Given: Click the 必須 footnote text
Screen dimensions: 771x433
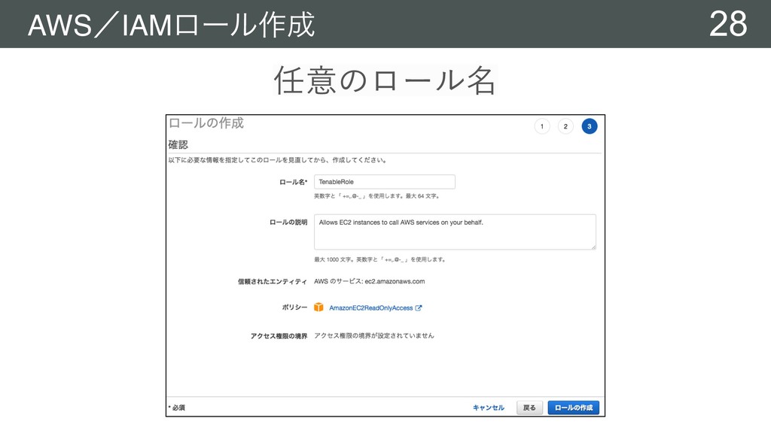Looking at the screenshot, I should (x=177, y=407).
